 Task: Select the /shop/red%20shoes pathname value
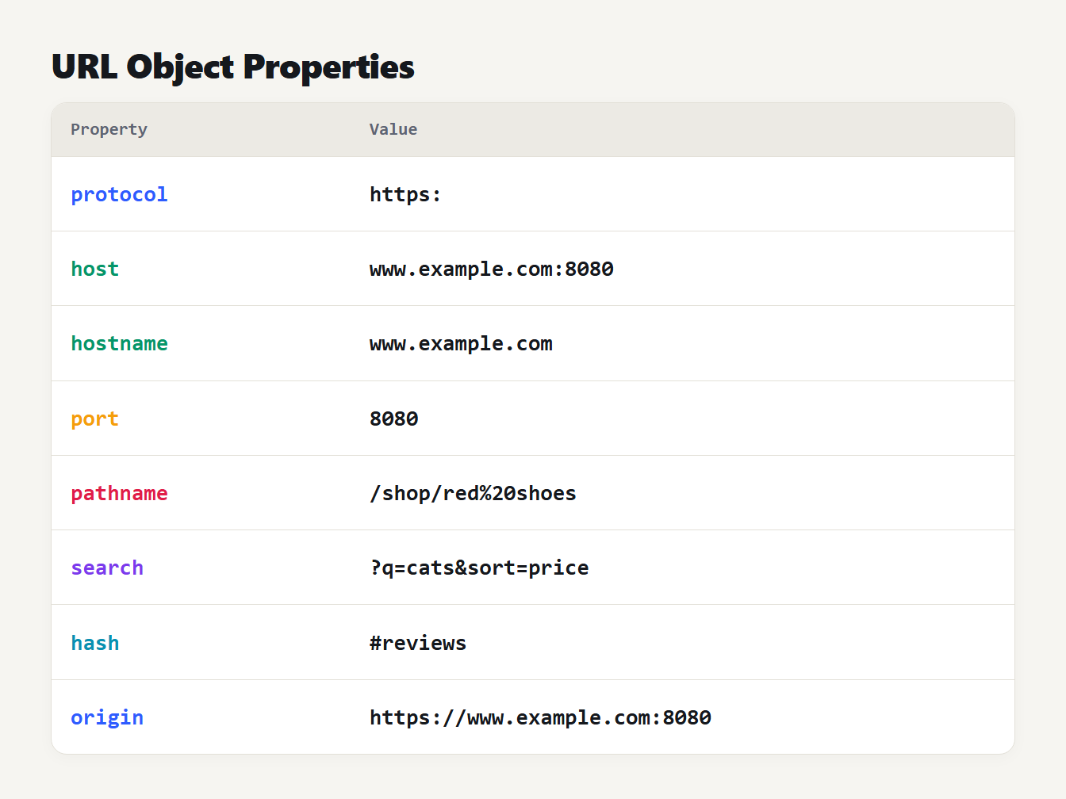[x=473, y=493]
